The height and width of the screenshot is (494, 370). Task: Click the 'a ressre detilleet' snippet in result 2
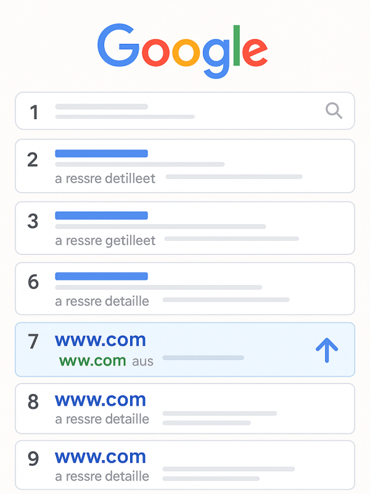tap(105, 178)
